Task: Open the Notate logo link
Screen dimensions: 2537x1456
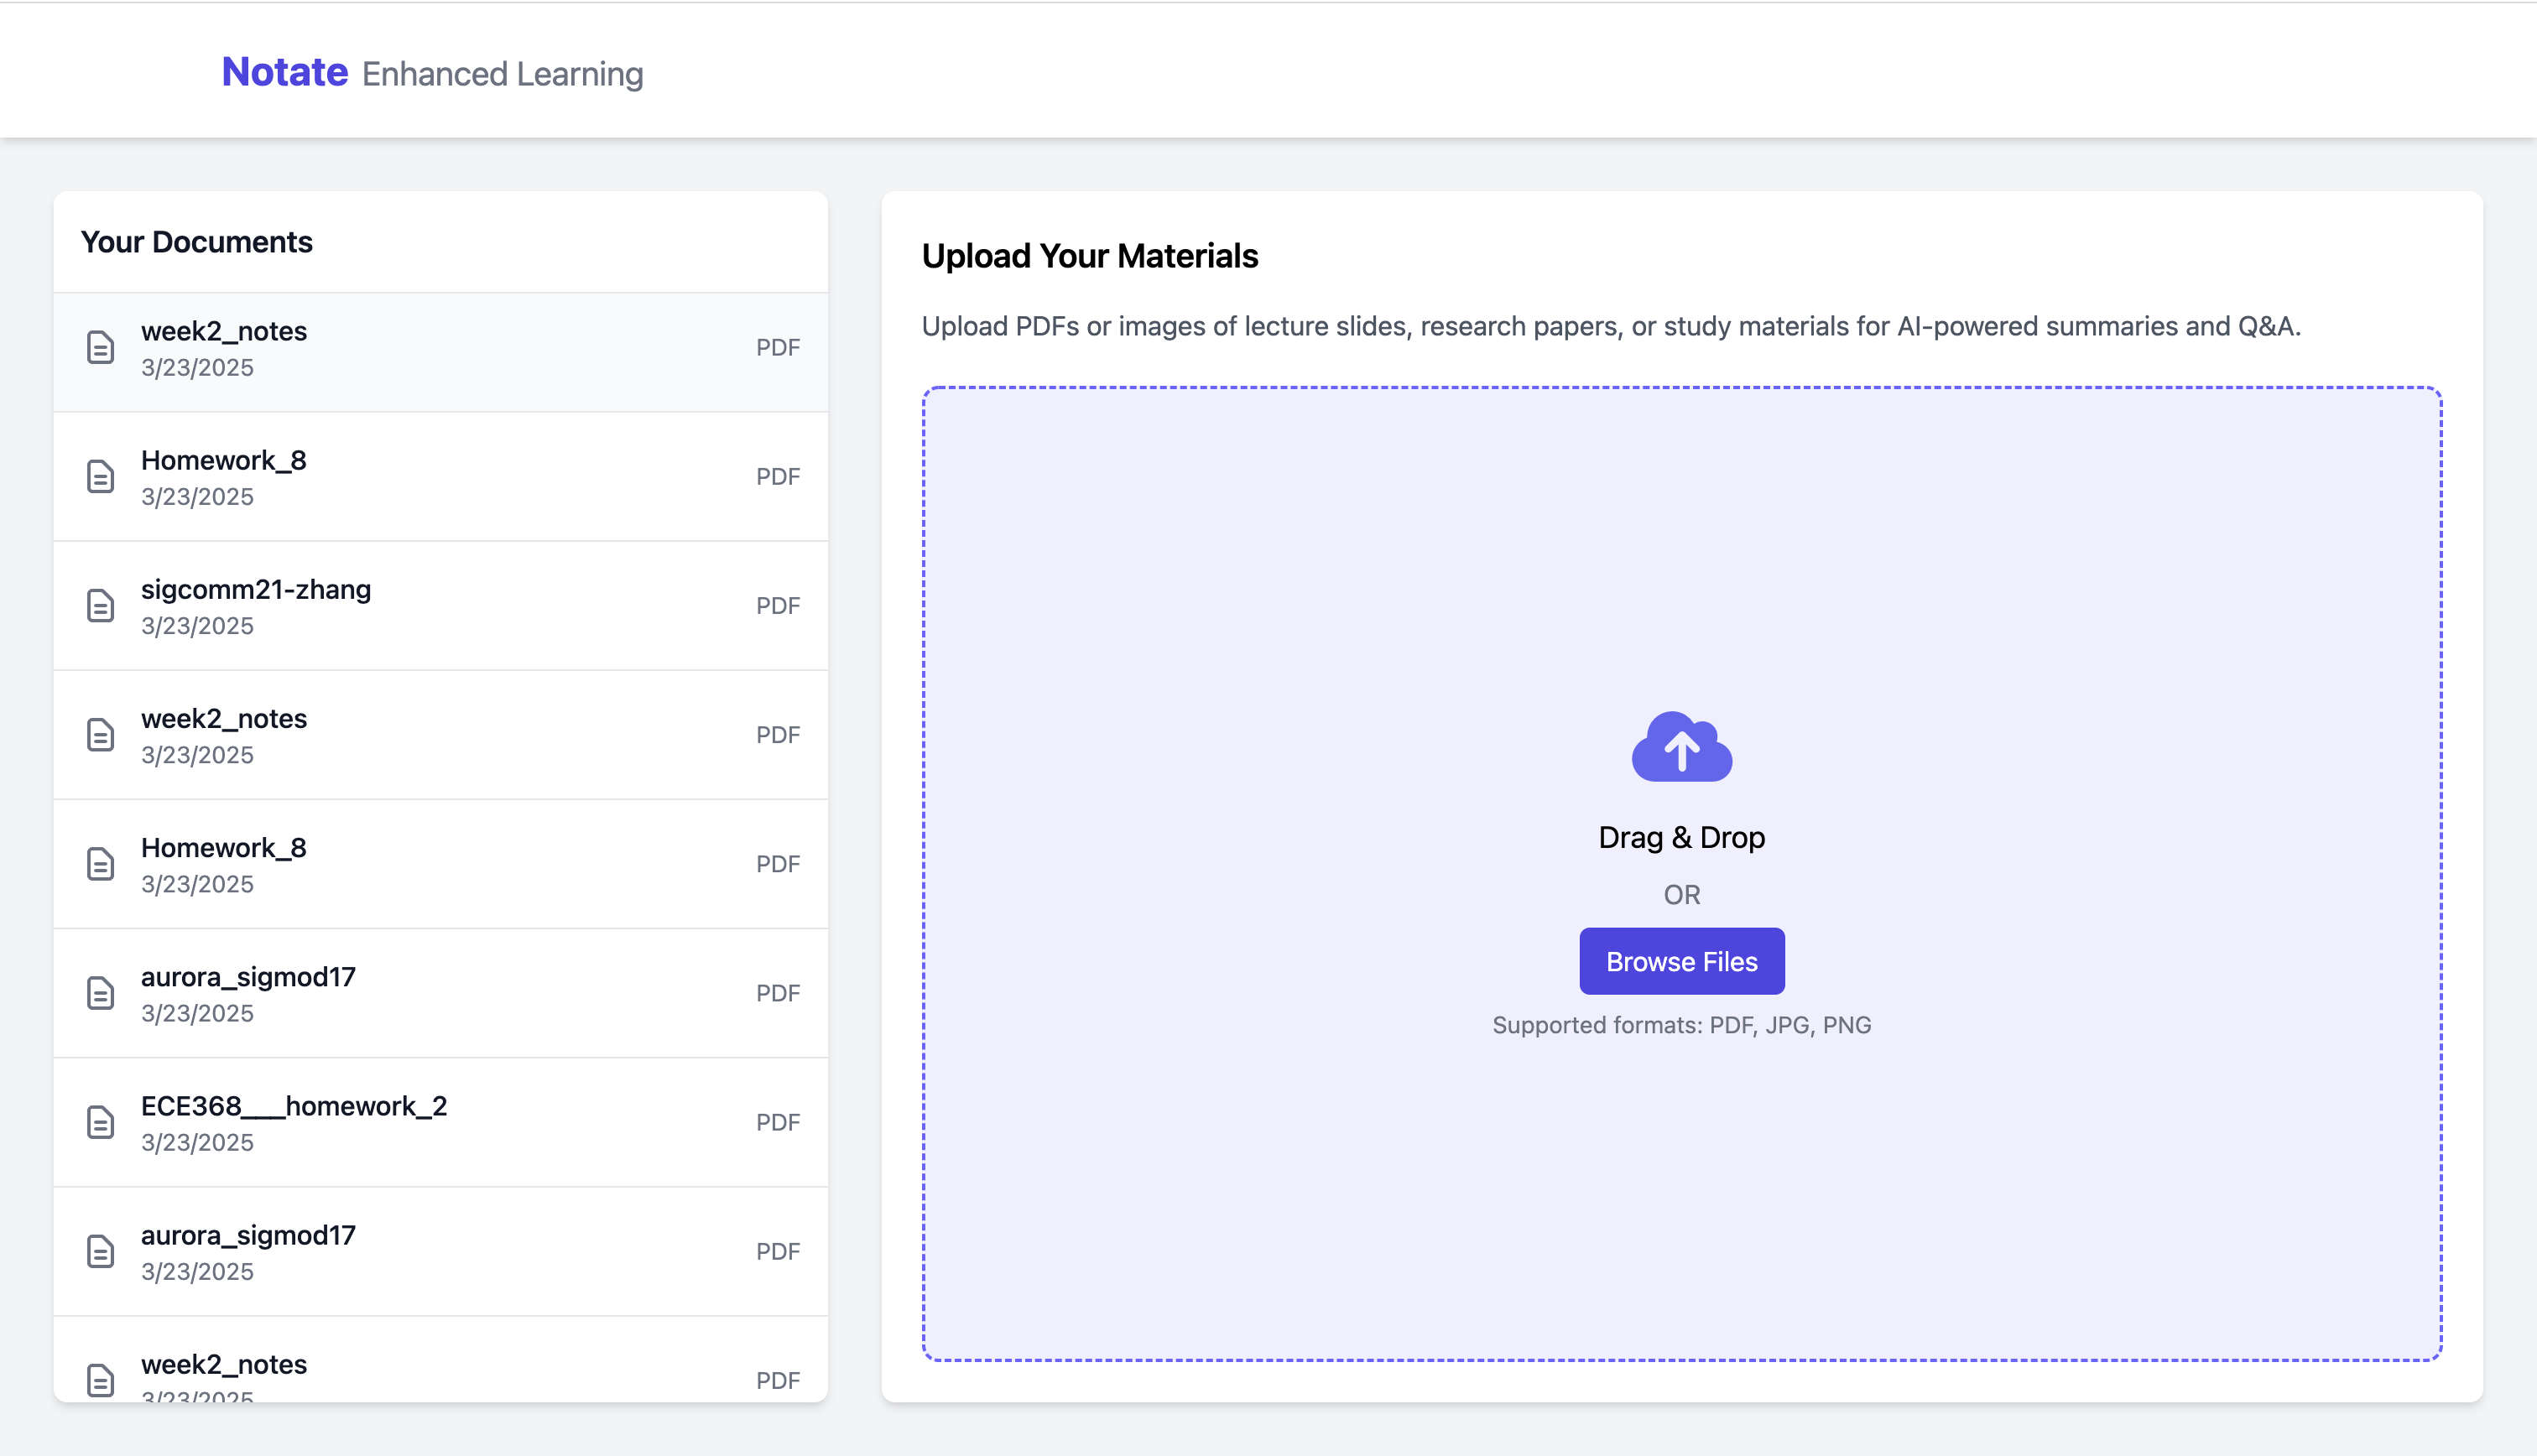Action: point(284,72)
